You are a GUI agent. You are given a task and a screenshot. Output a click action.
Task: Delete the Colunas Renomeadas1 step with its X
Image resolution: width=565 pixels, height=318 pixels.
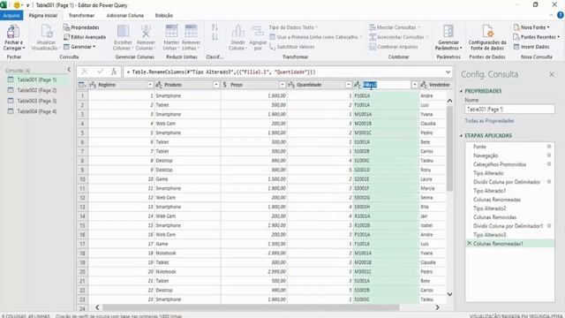469,244
